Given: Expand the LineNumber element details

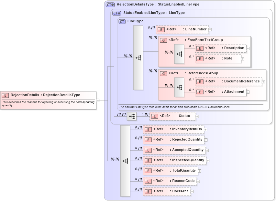Looking at the screenshot, I should click(210, 29).
